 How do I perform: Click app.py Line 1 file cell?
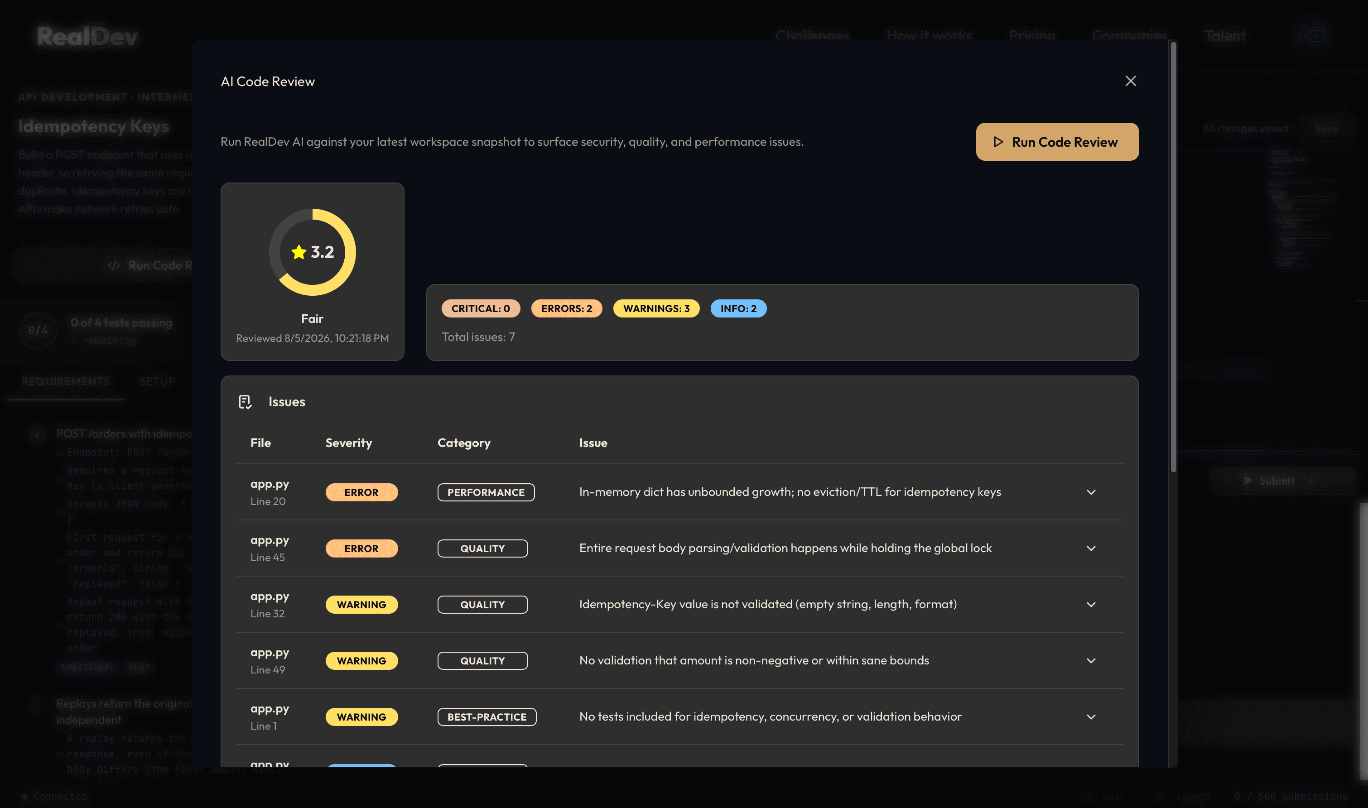[270, 717]
